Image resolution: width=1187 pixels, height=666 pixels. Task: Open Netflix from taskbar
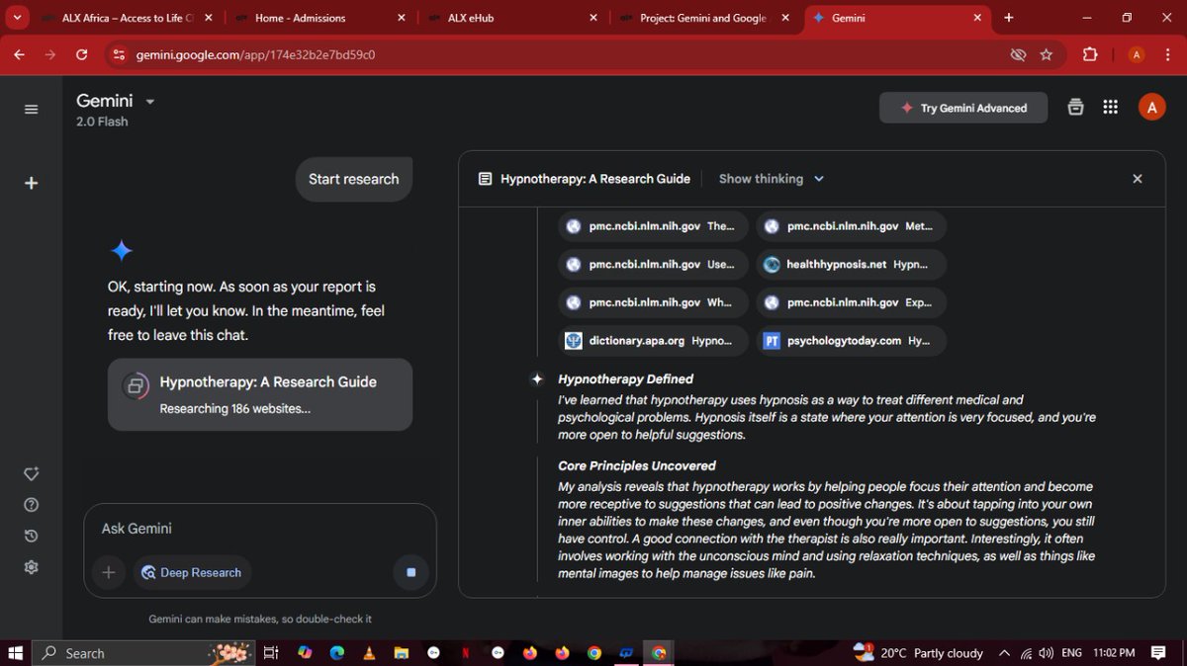click(466, 652)
